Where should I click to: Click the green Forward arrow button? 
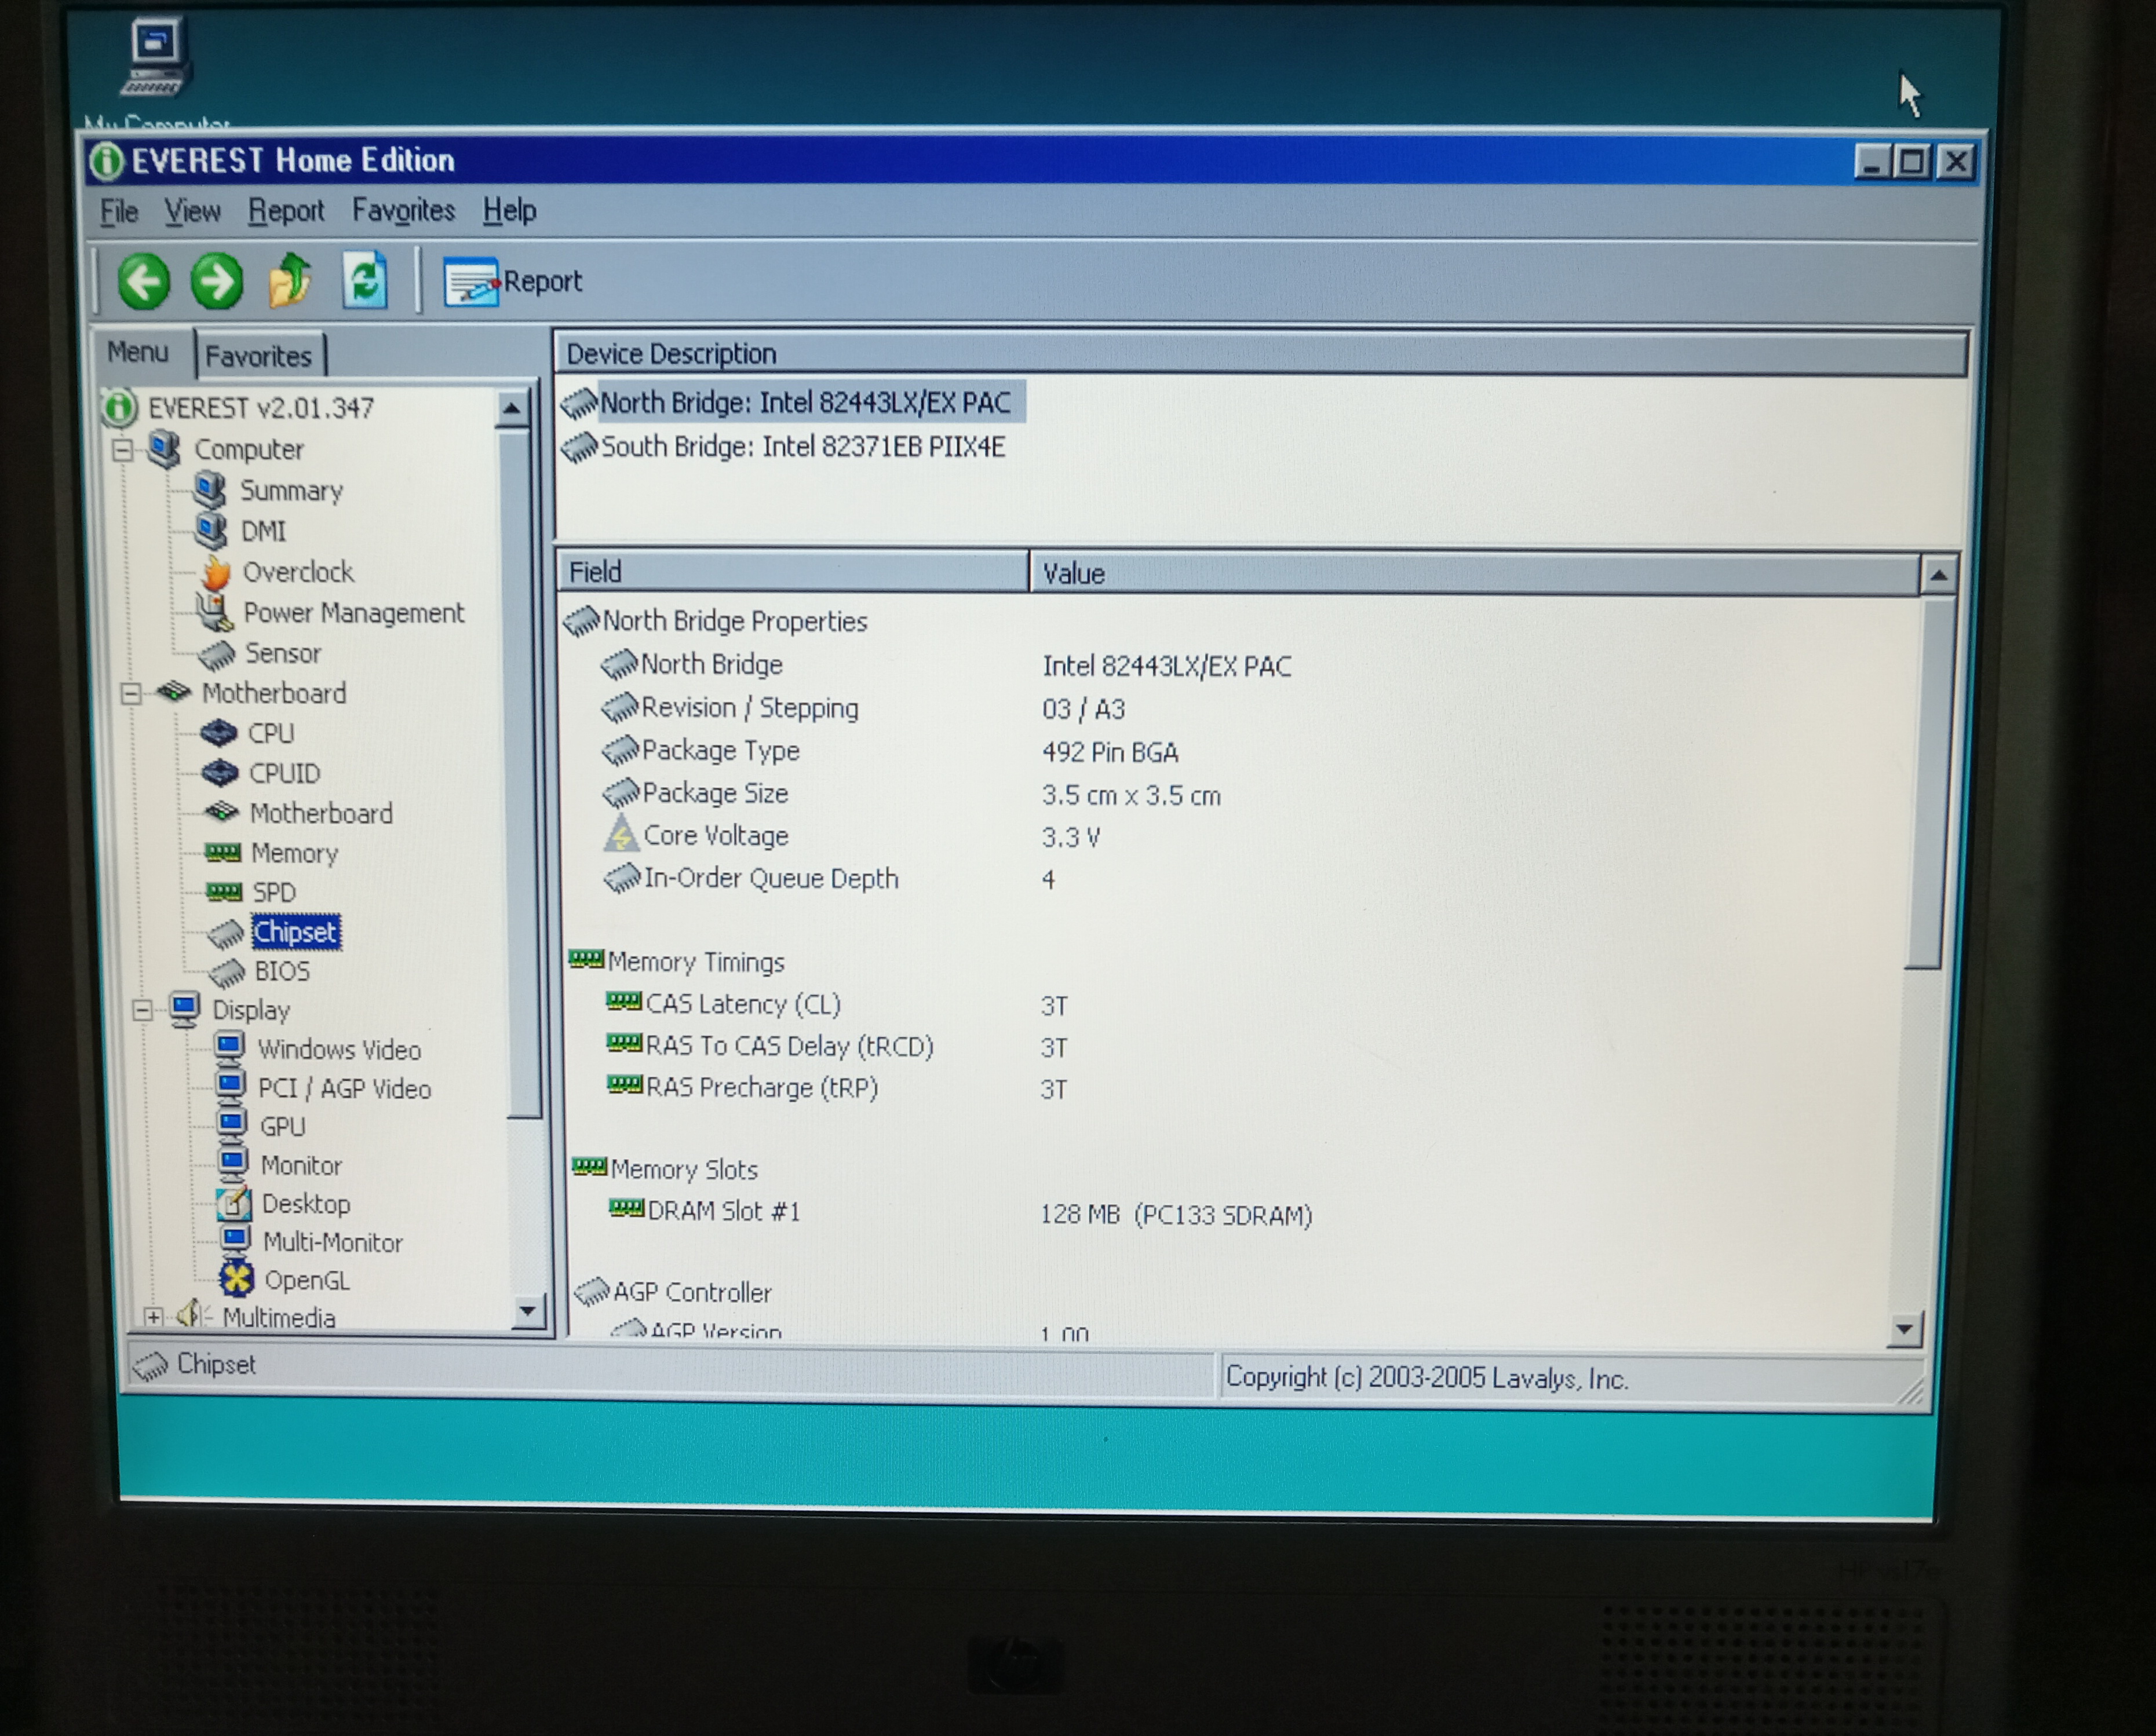tap(216, 281)
